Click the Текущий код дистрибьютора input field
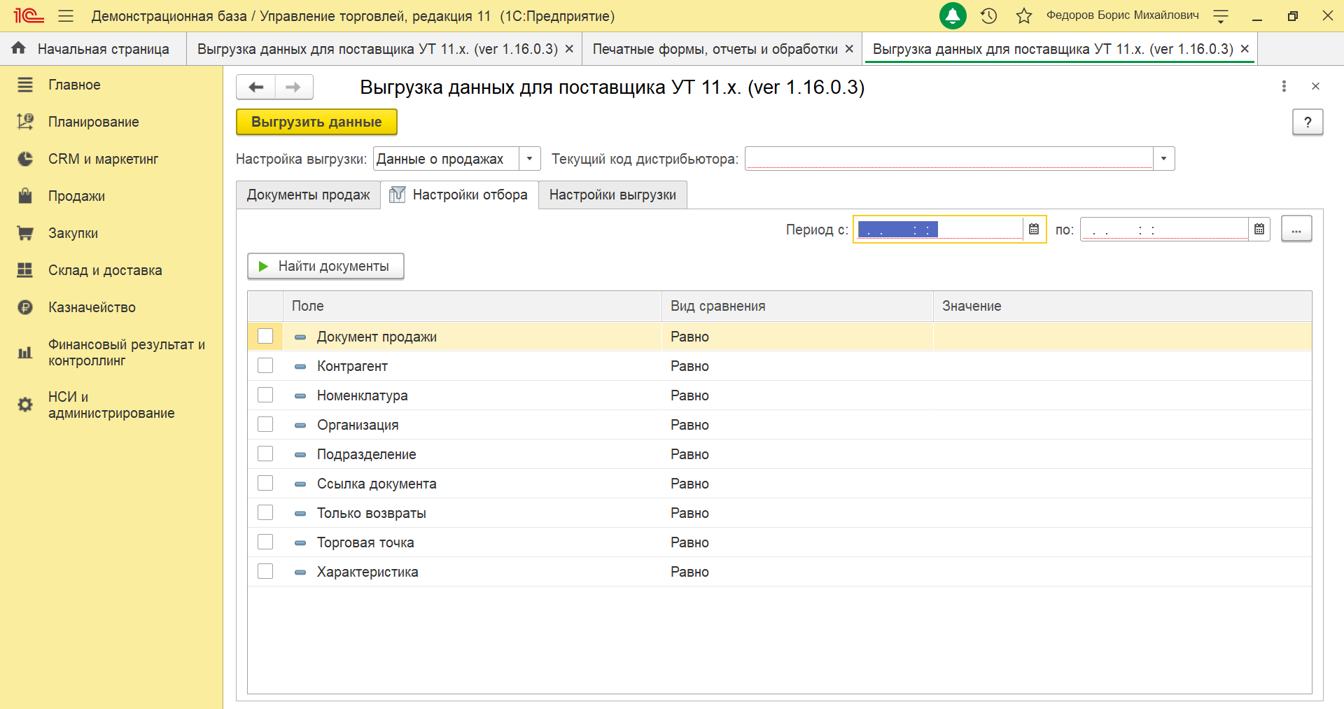The image size is (1344, 709). 949,159
